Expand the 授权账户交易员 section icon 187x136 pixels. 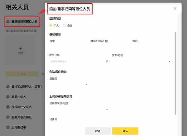tap(7, 107)
